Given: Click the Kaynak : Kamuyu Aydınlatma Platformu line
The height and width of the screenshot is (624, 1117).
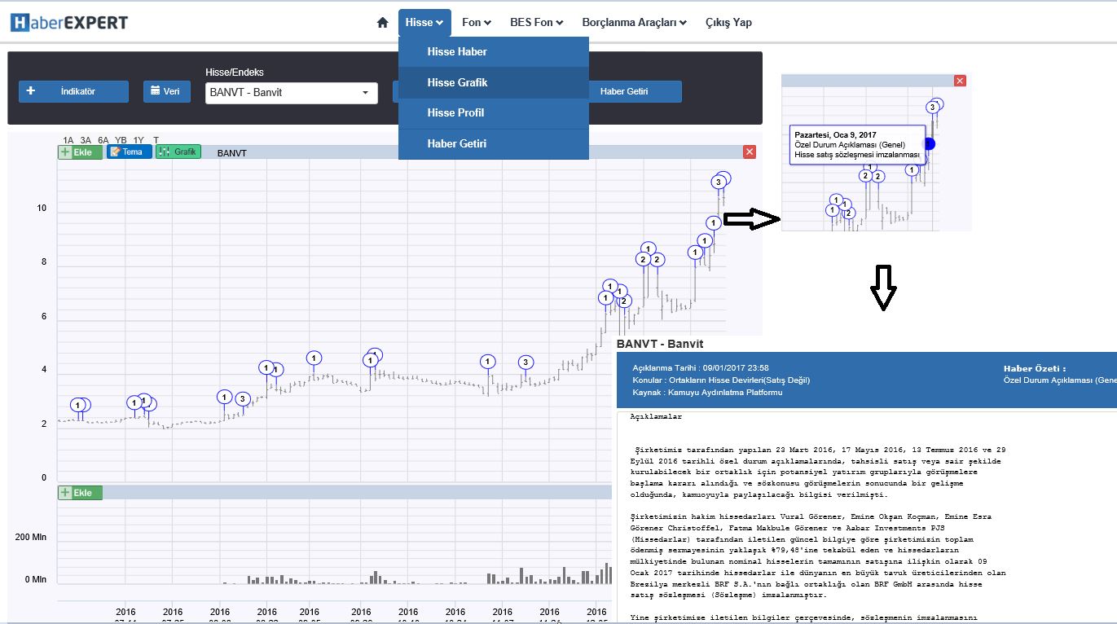Looking at the screenshot, I should [707, 393].
